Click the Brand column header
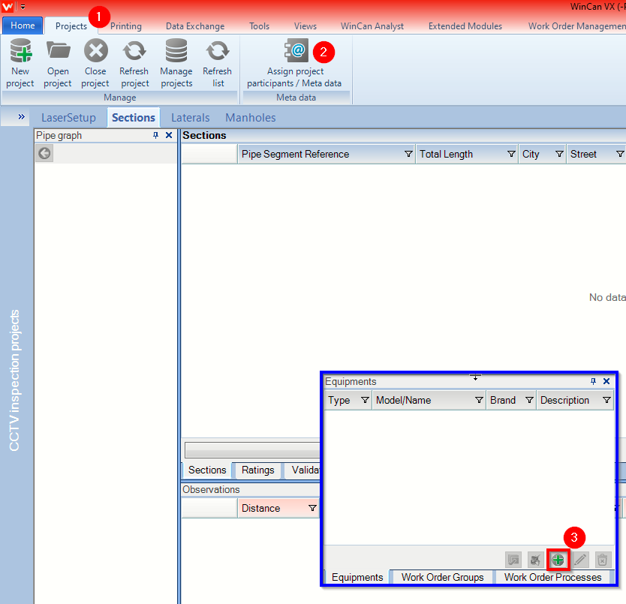 511,400
